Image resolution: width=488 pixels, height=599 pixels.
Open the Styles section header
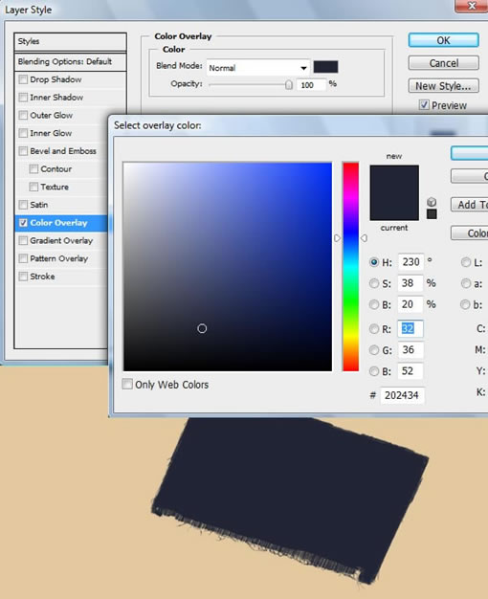point(70,41)
